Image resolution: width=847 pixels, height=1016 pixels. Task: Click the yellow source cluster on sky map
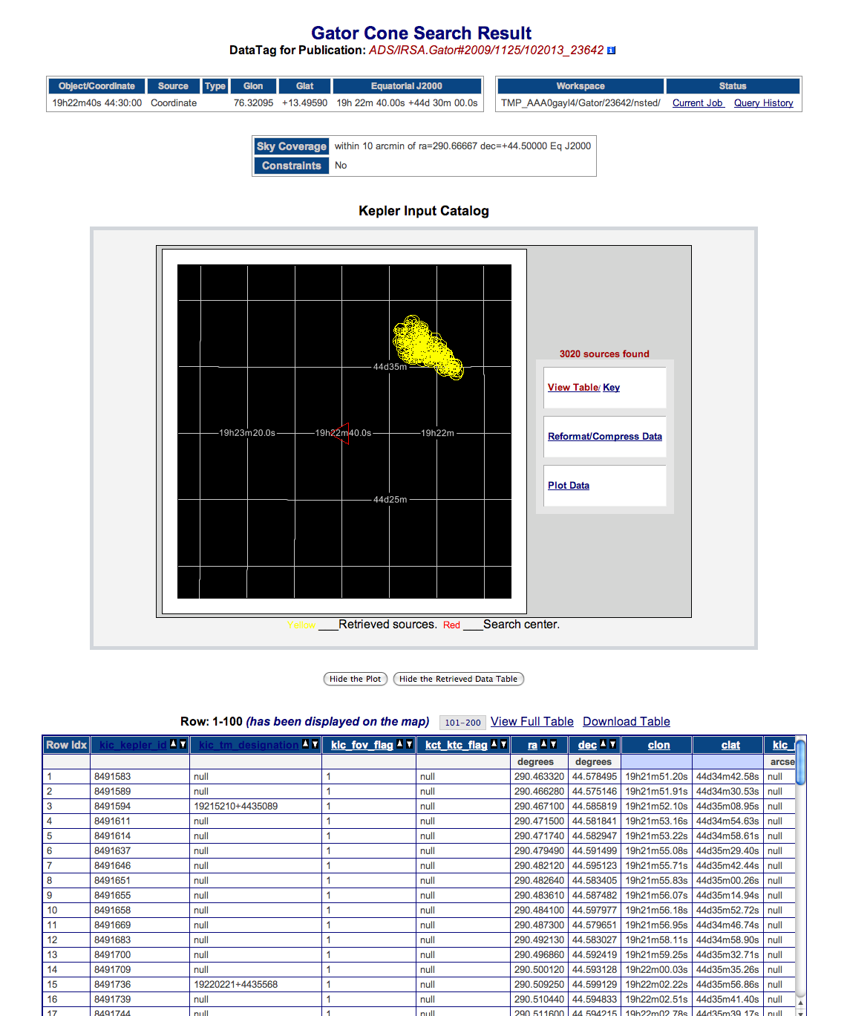[x=425, y=347]
